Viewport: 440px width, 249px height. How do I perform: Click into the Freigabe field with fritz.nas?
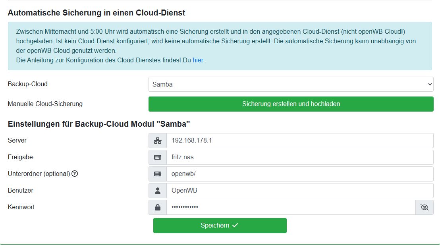click(x=300, y=157)
